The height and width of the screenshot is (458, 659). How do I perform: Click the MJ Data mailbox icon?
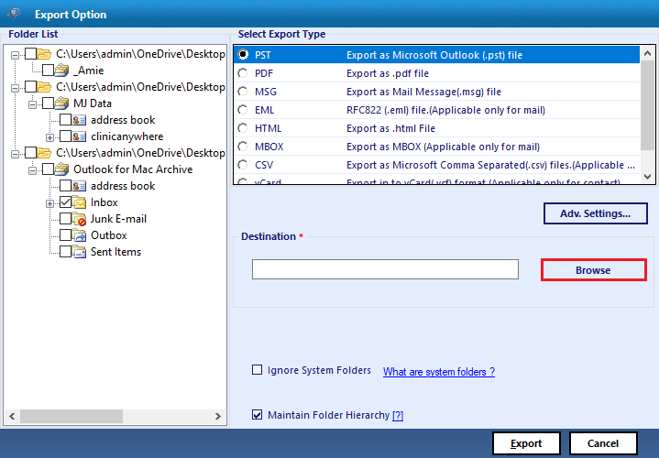click(x=61, y=103)
